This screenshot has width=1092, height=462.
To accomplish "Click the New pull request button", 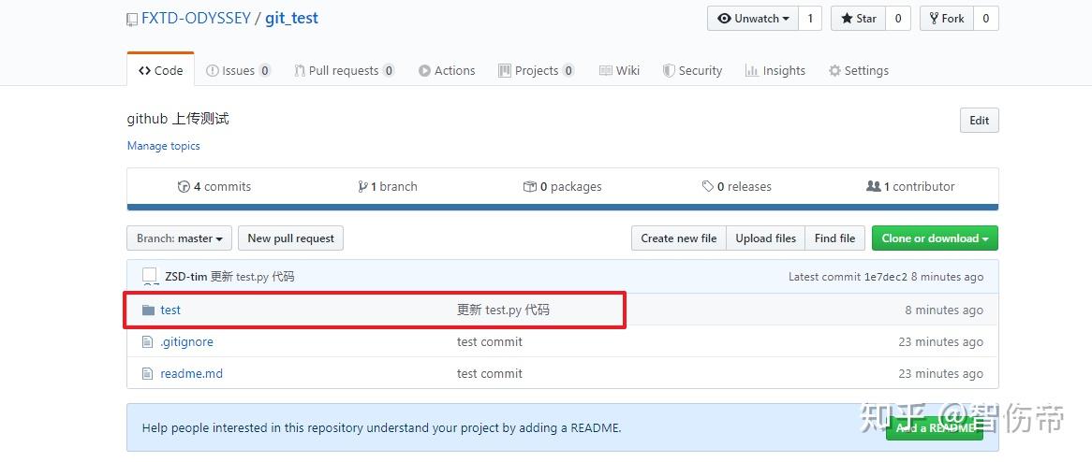I will click(290, 238).
